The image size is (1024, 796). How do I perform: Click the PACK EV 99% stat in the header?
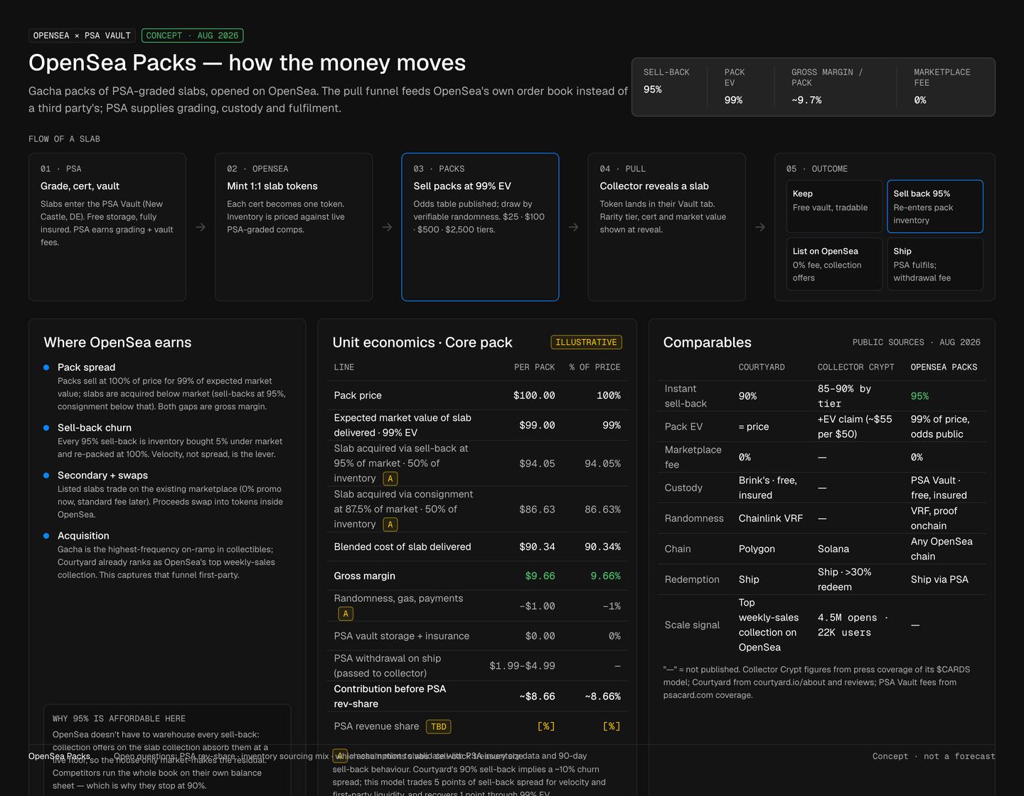pyautogui.click(x=735, y=87)
